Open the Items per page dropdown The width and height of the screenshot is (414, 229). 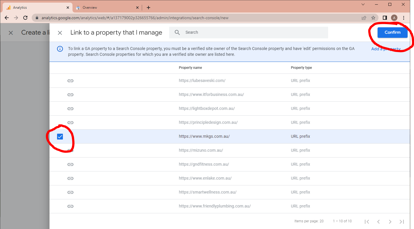pyautogui.click(x=321, y=221)
